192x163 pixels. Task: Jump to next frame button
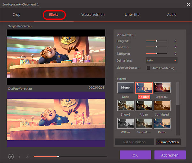pyautogui.click(x=27, y=157)
